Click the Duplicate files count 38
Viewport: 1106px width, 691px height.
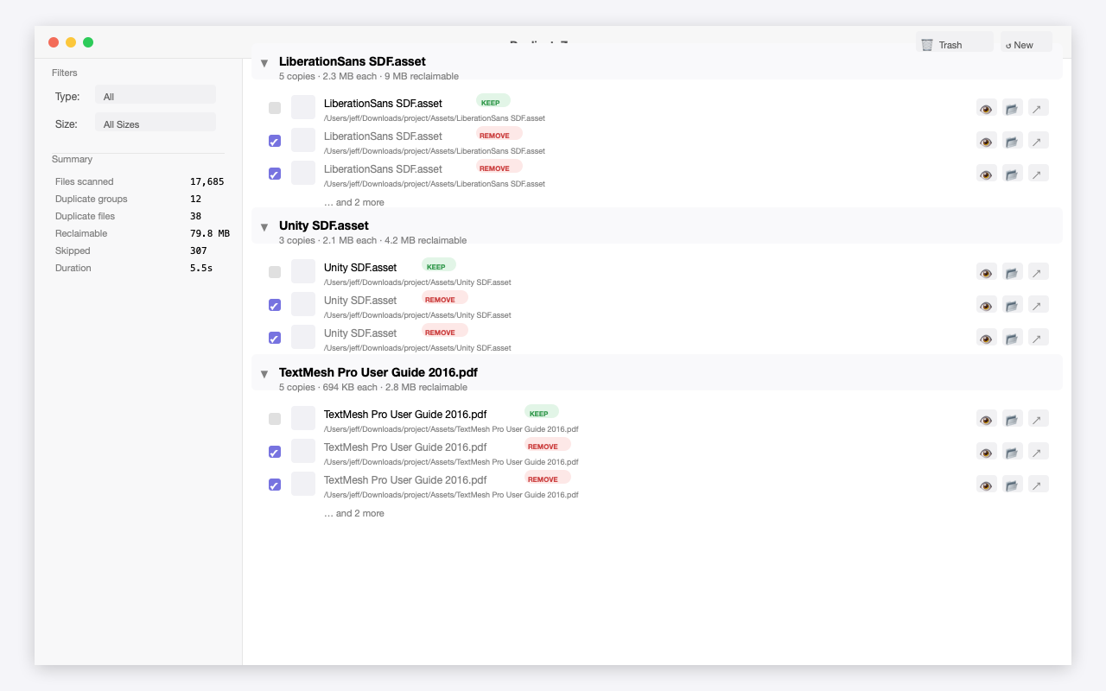click(196, 216)
